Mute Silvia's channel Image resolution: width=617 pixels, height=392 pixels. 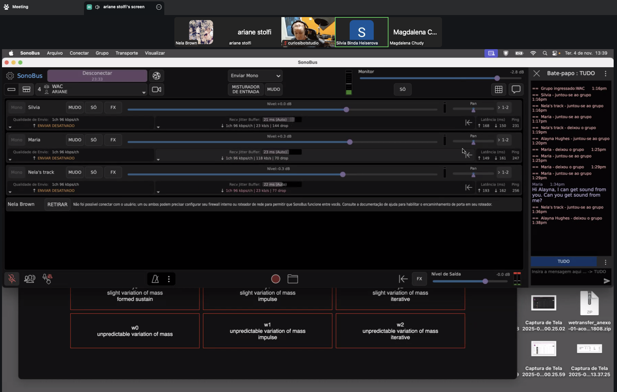coord(75,107)
